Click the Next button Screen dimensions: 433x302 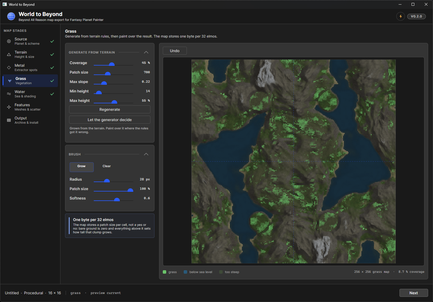coord(414,293)
